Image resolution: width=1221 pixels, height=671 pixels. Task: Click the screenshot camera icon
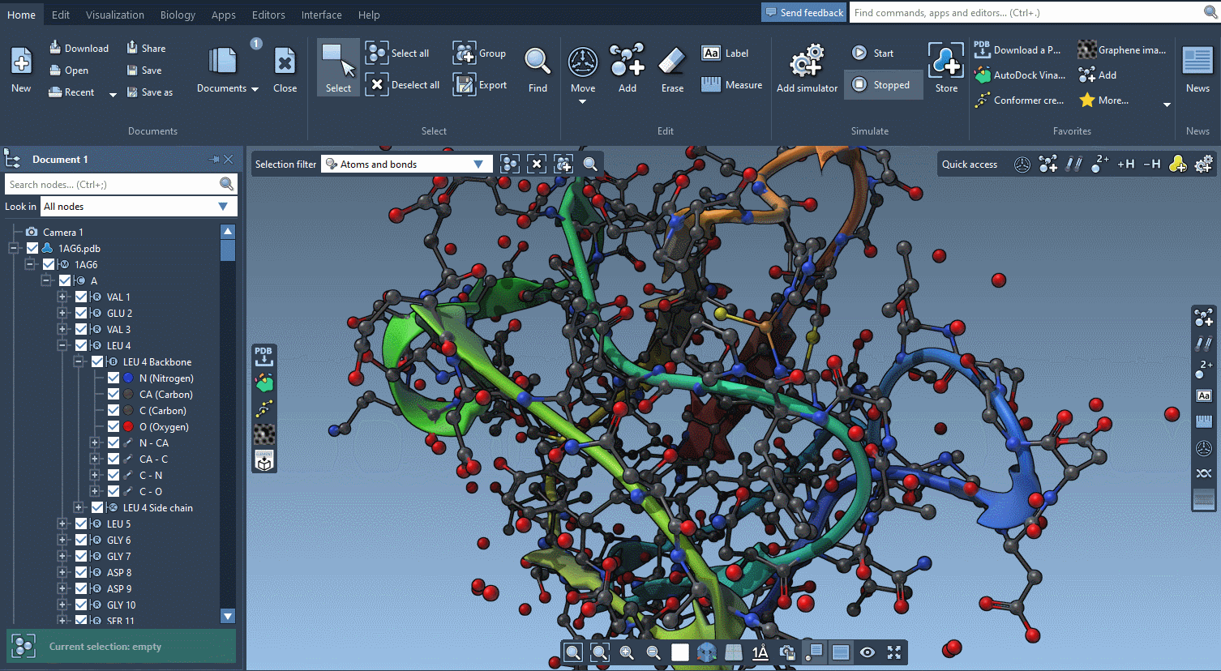tap(787, 652)
